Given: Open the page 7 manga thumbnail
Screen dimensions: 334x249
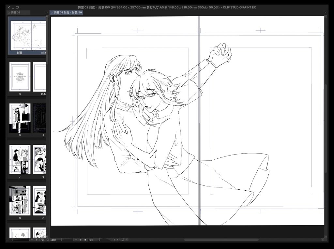Looking at the screenshot, I should coord(20,159).
